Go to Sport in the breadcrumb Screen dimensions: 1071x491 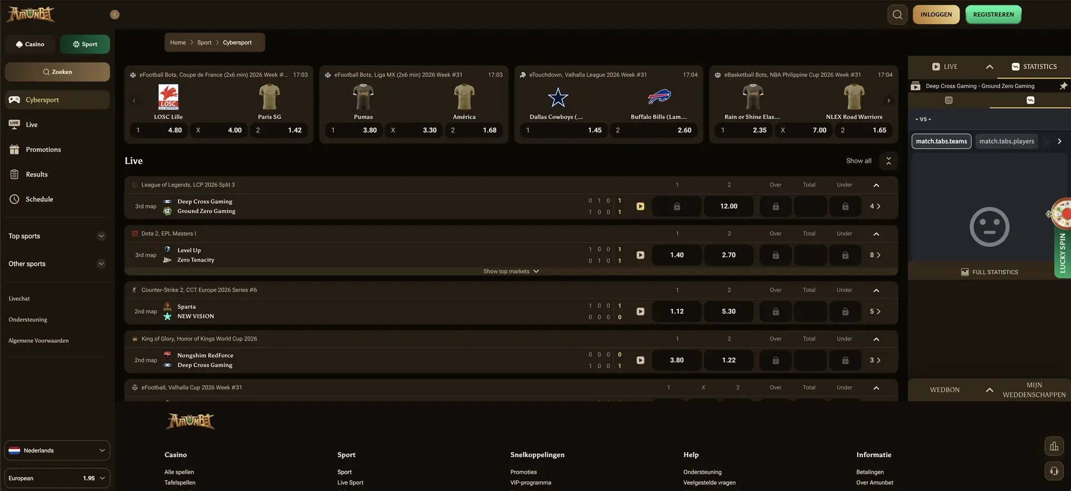(204, 42)
